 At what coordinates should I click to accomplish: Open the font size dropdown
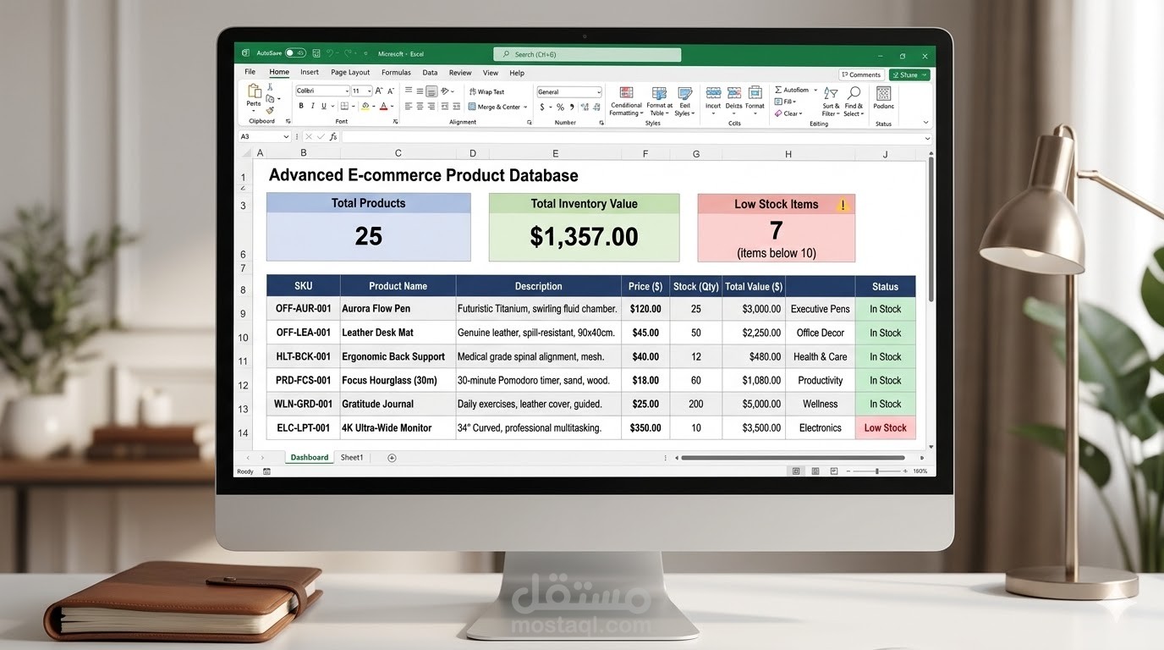[369, 91]
